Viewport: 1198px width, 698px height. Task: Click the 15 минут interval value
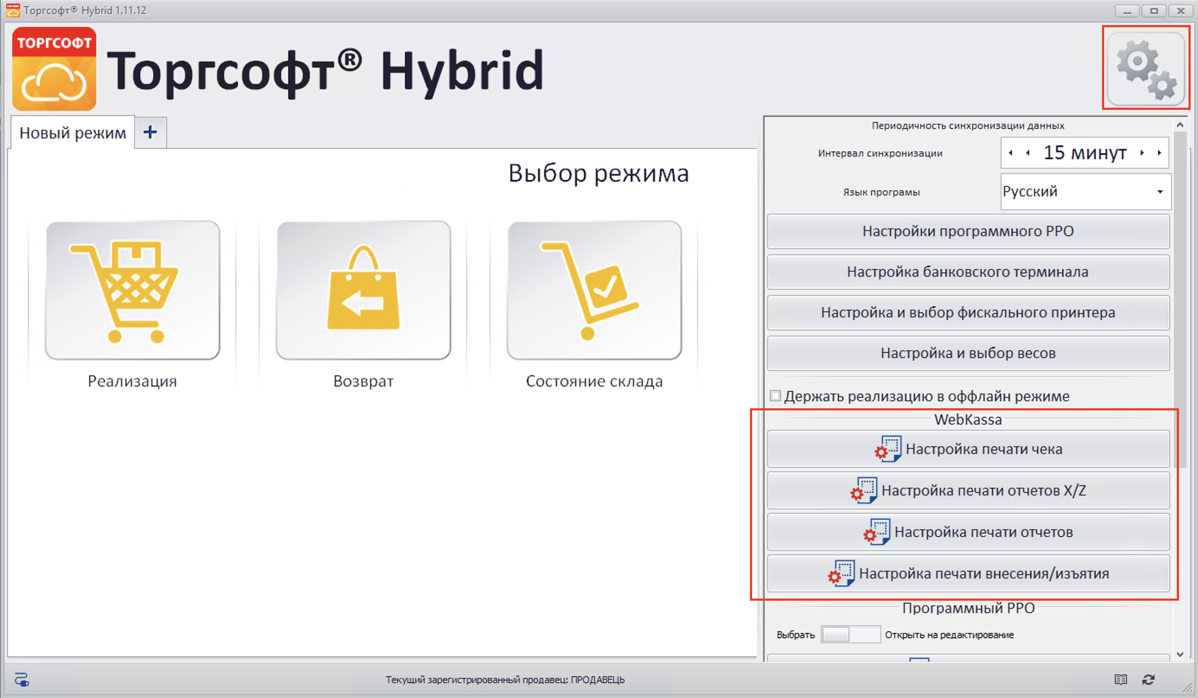[1085, 153]
